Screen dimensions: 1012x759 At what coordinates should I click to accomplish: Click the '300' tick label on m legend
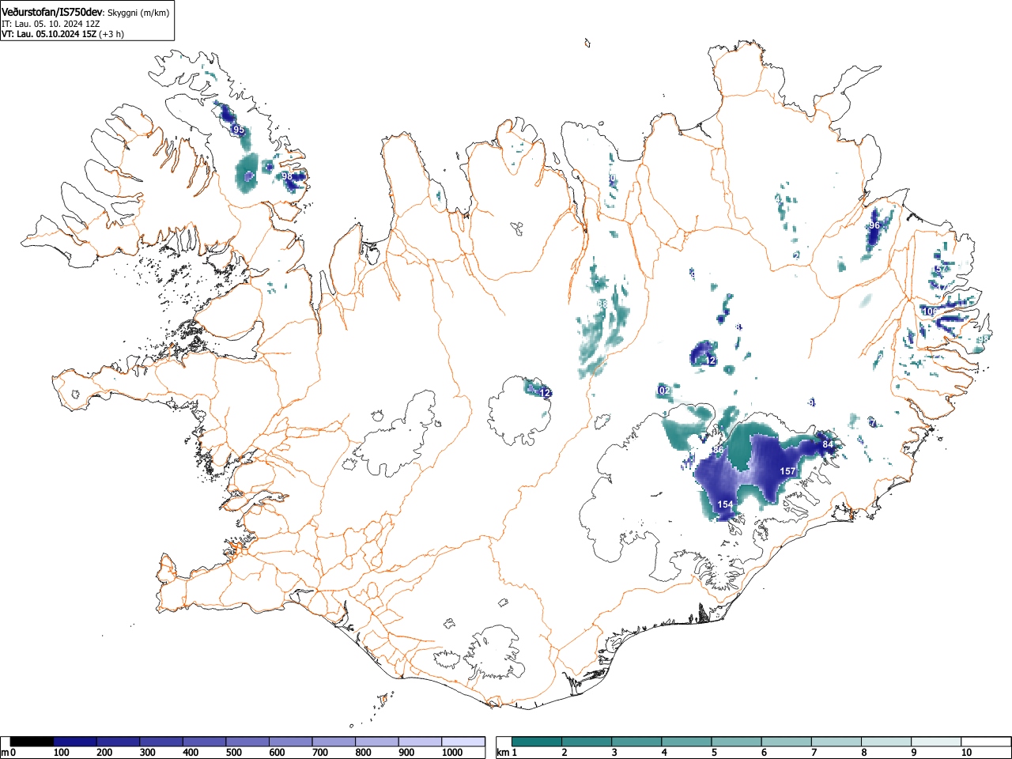pyautogui.click(x=148, y=753)
